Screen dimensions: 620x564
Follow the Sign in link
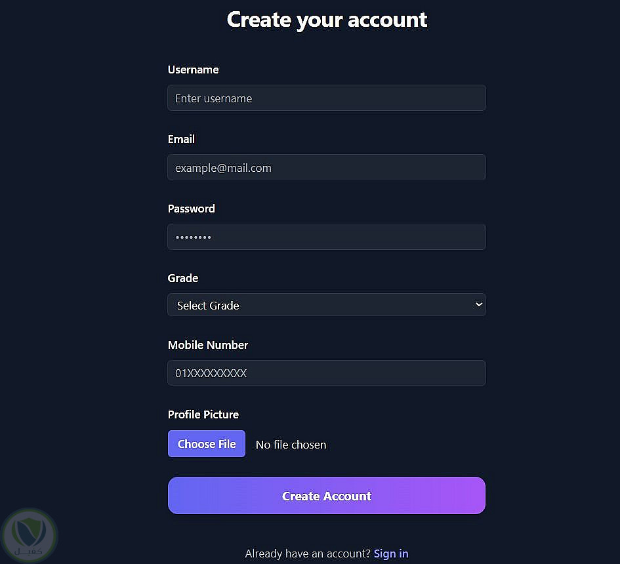[391, 554]
